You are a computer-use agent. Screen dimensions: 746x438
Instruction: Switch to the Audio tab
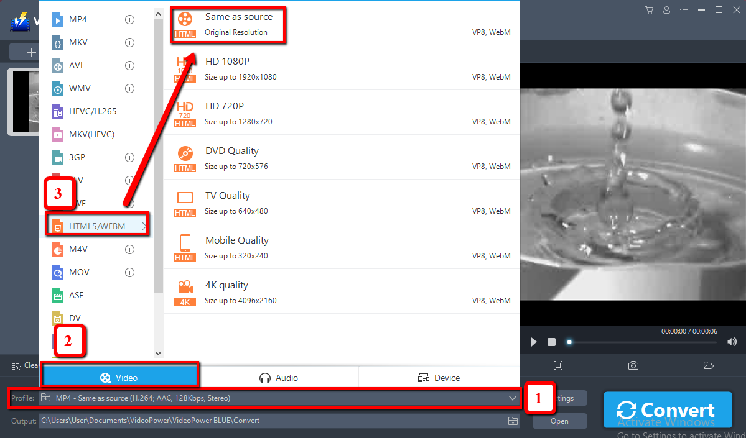click(x=279, y=378)
